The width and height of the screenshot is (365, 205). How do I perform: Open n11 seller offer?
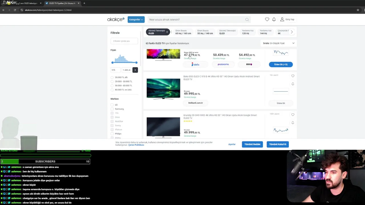[x=249, y=64]
